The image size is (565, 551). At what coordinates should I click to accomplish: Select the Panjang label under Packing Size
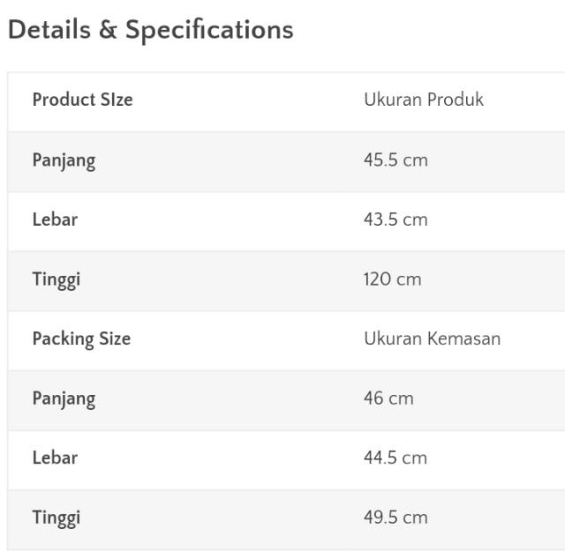(x=64, y=399)
